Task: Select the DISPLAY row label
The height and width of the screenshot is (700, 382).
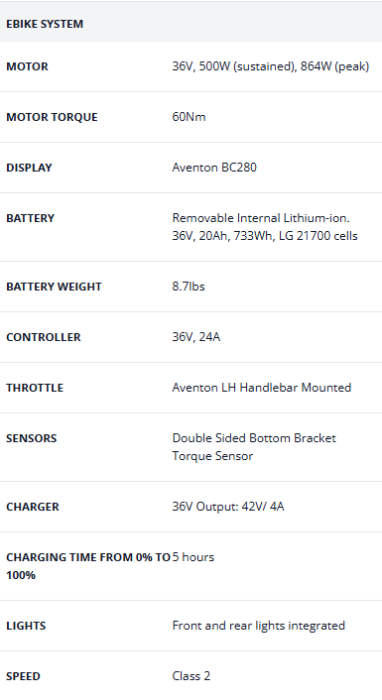Action: coord(29,168)
